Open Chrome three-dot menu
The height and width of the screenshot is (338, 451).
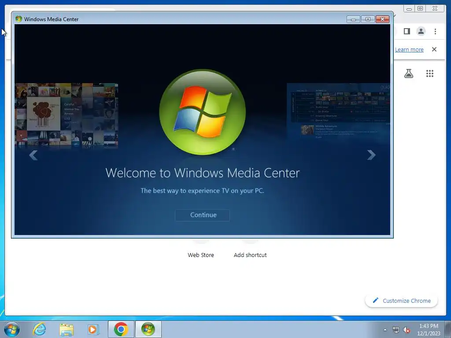(435, 31)
